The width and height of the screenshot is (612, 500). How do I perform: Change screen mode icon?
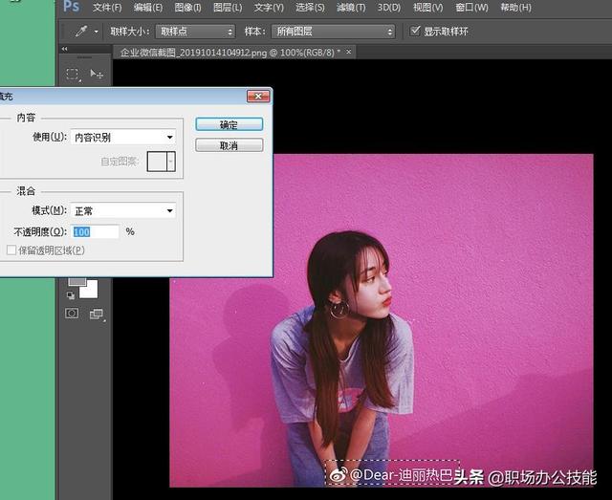point(97,314)
